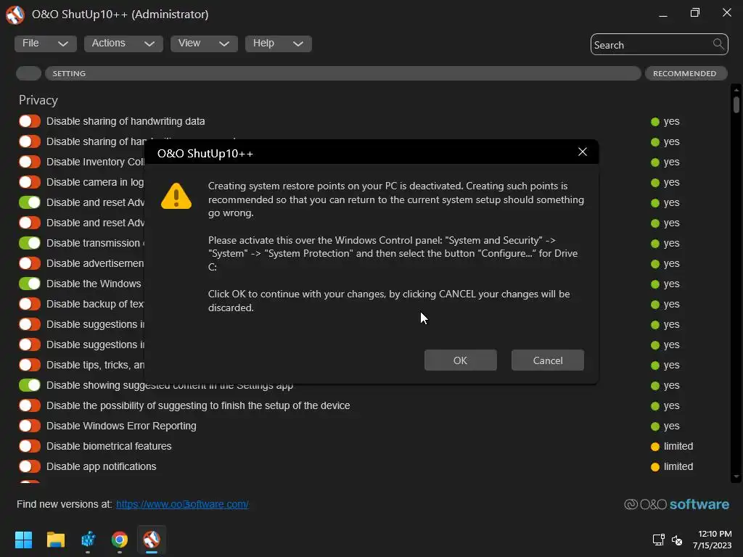743x557 pixels.
Task: Turn off Disable the Windows switch
Action: [x=29, y=284]
